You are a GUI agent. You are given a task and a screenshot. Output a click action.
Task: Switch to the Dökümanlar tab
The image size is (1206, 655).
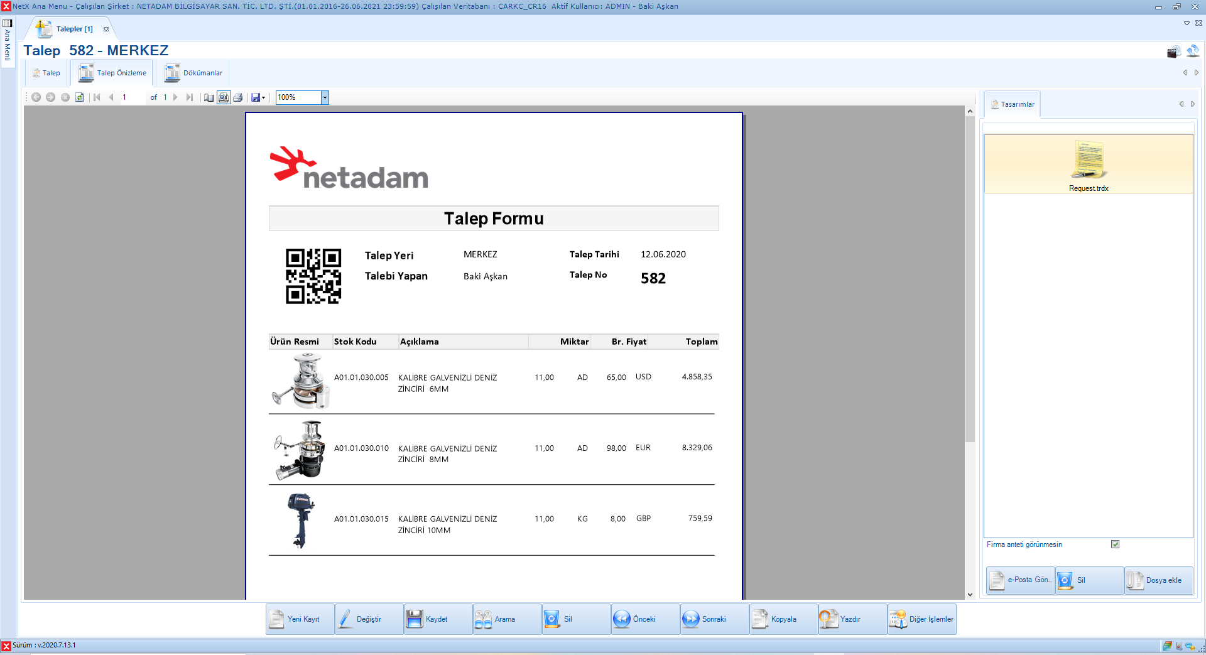pos(193,72)
